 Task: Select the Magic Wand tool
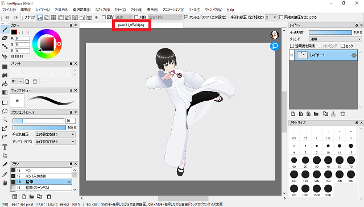[x=5, y=120]
